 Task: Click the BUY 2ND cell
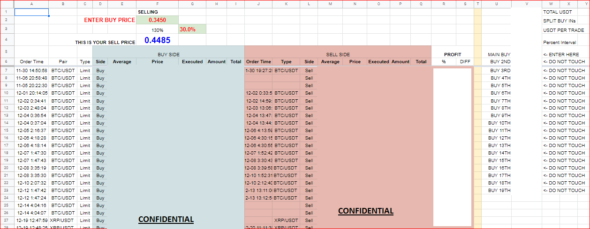[500, 61]
